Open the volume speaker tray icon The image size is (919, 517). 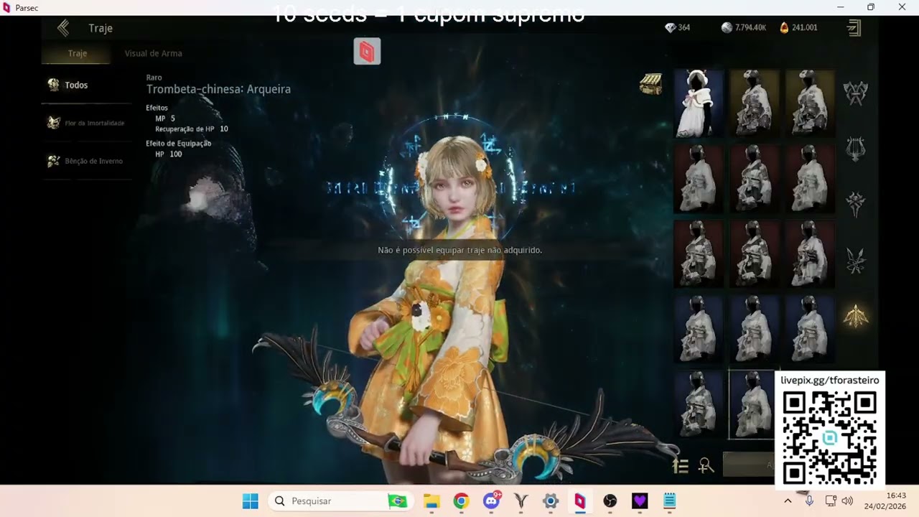[847, 501]
